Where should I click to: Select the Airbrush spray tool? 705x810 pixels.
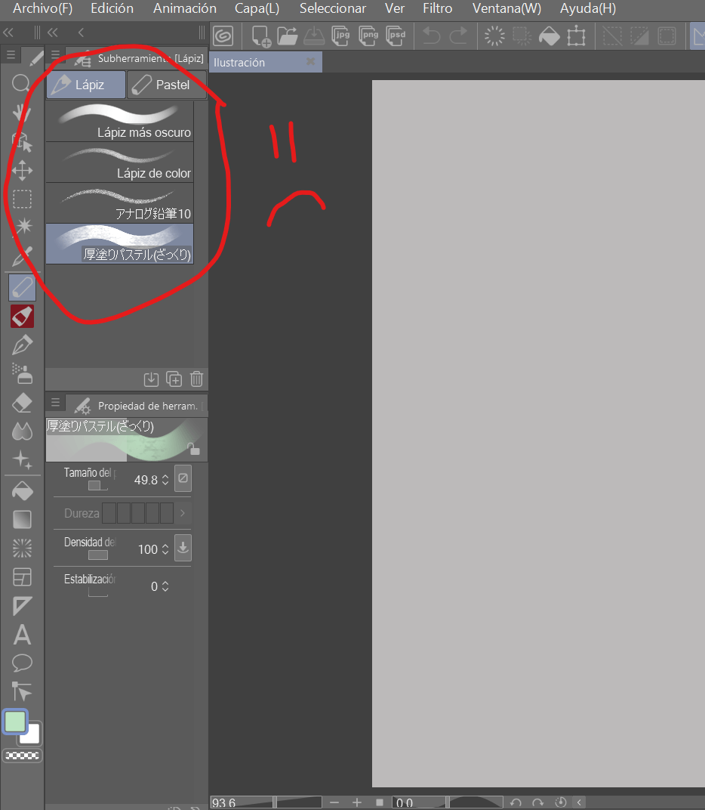22,373
